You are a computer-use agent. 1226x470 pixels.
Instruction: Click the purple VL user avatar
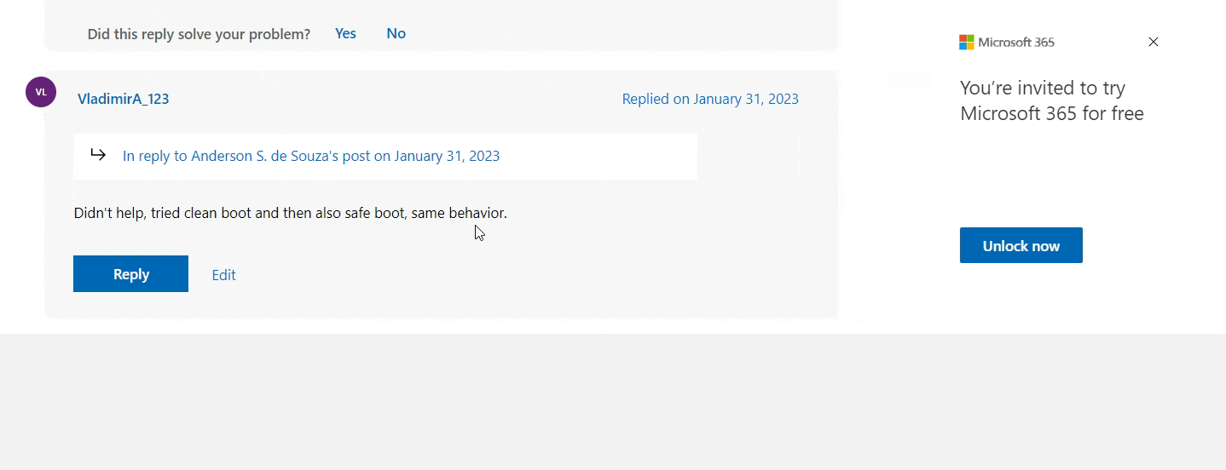41,92
